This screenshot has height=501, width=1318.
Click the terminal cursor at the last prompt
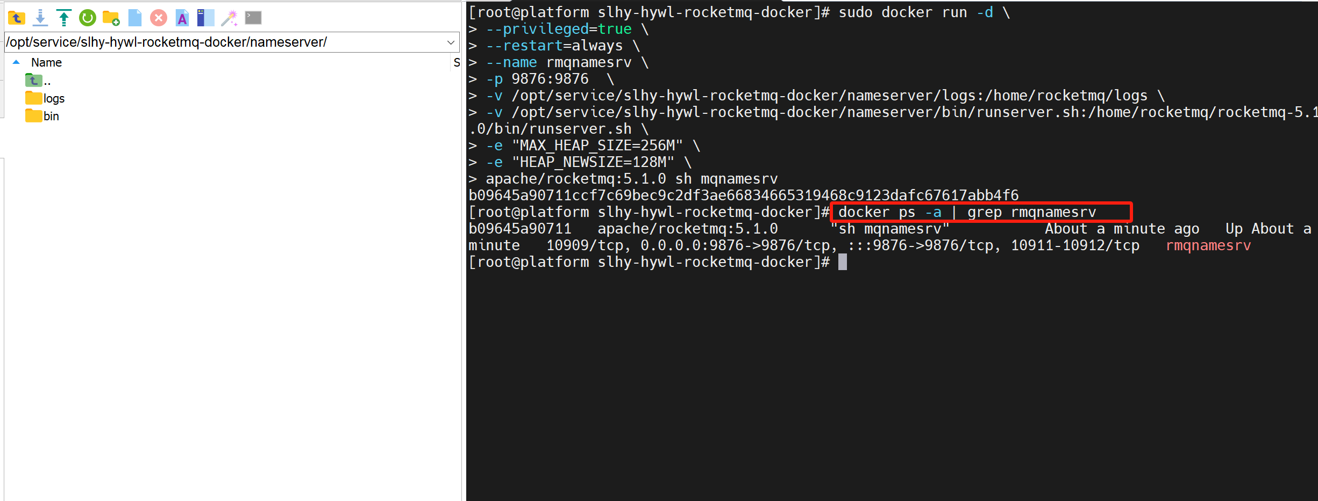pyautogui.click(x=843, y=263)
